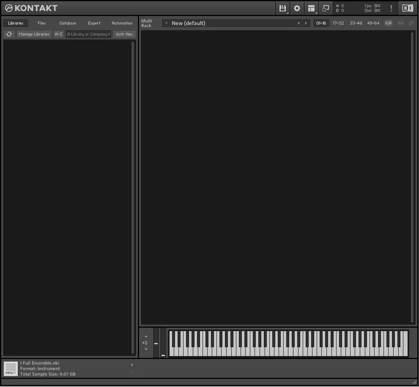The width and height of the screenshot is (419, 387).
Task: Toggle the minimized view icon
Action: [326, 8]
